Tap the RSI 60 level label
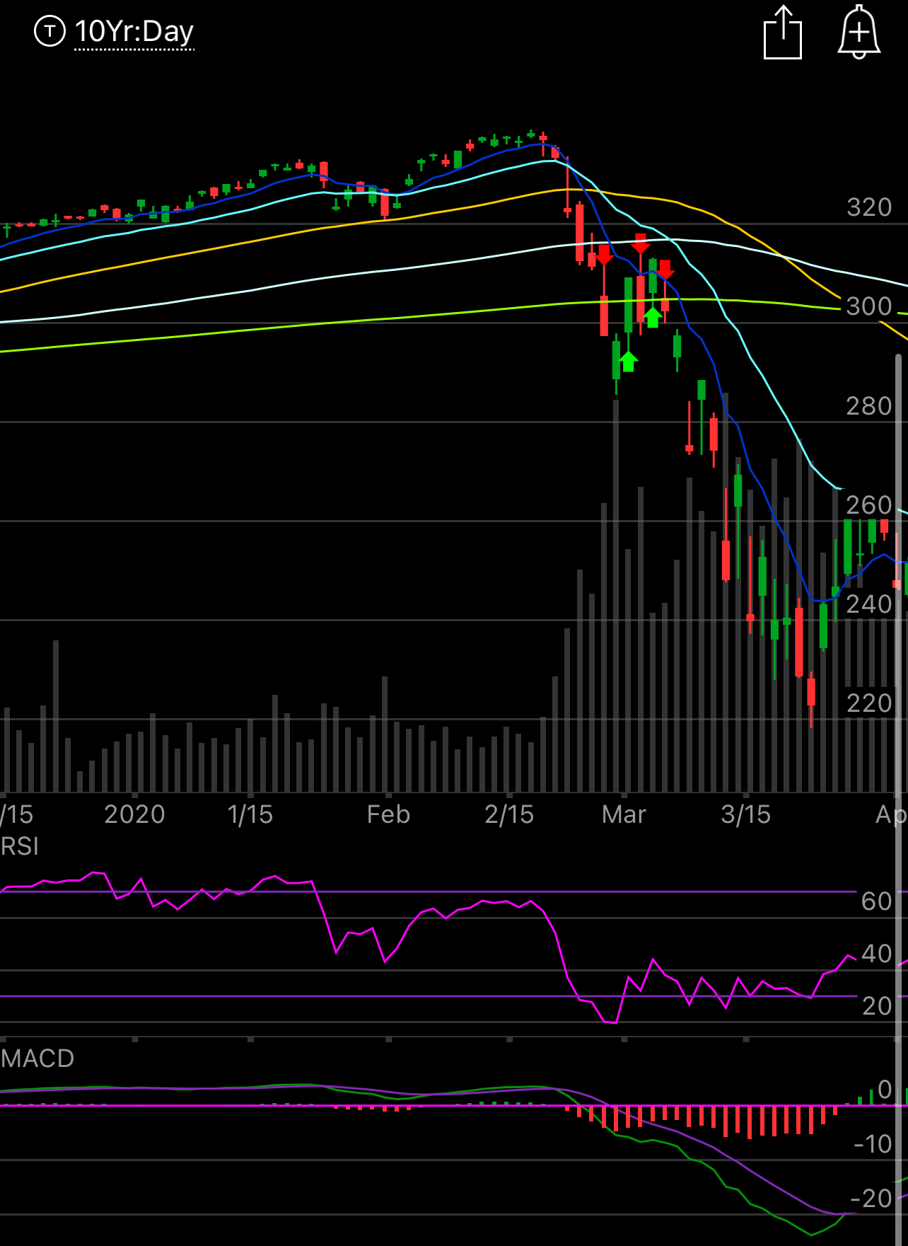The width and height of the screenshot is (908, 1246). (x=877, y=901)
